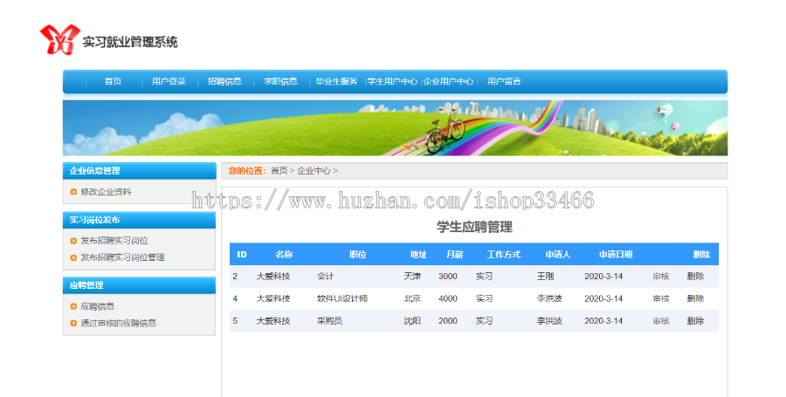Screen dimensions: 786x397
Task: Open 首页 in the navigation bar
Action: pyautogui.click(x=113, y=81)
